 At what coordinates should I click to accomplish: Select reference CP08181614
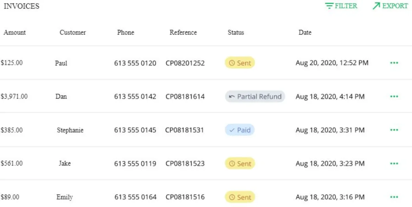185,97
